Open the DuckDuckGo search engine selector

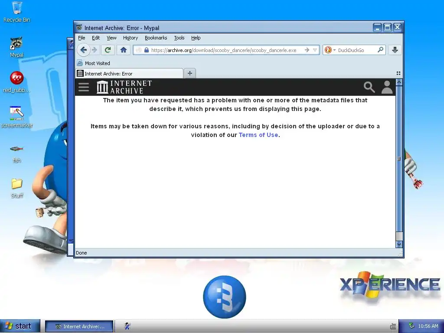[330, 50]
